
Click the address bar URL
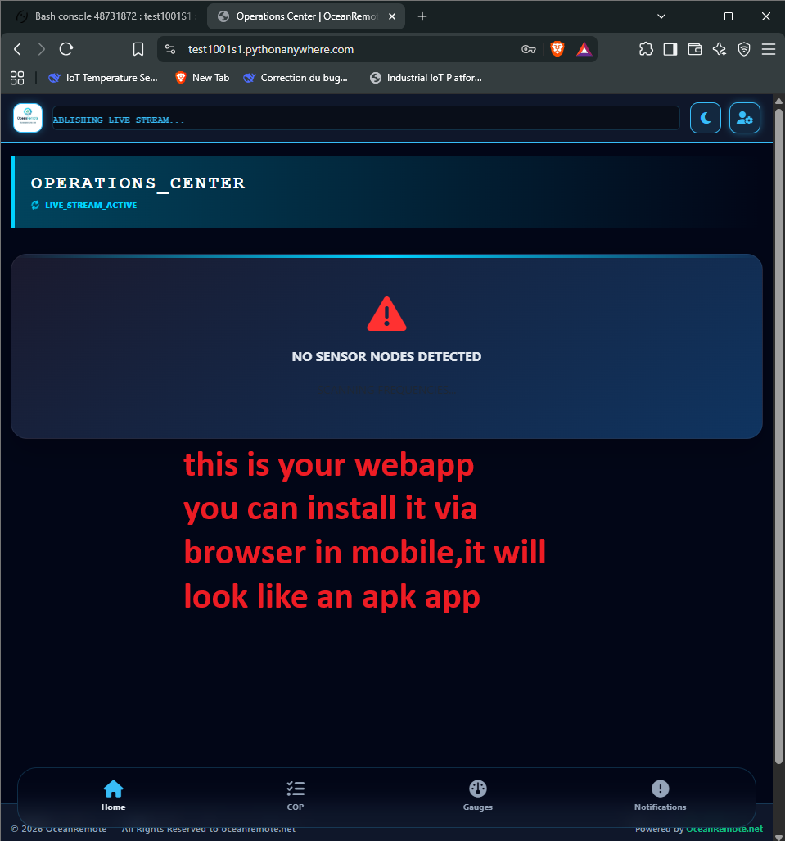coord(271,49)
